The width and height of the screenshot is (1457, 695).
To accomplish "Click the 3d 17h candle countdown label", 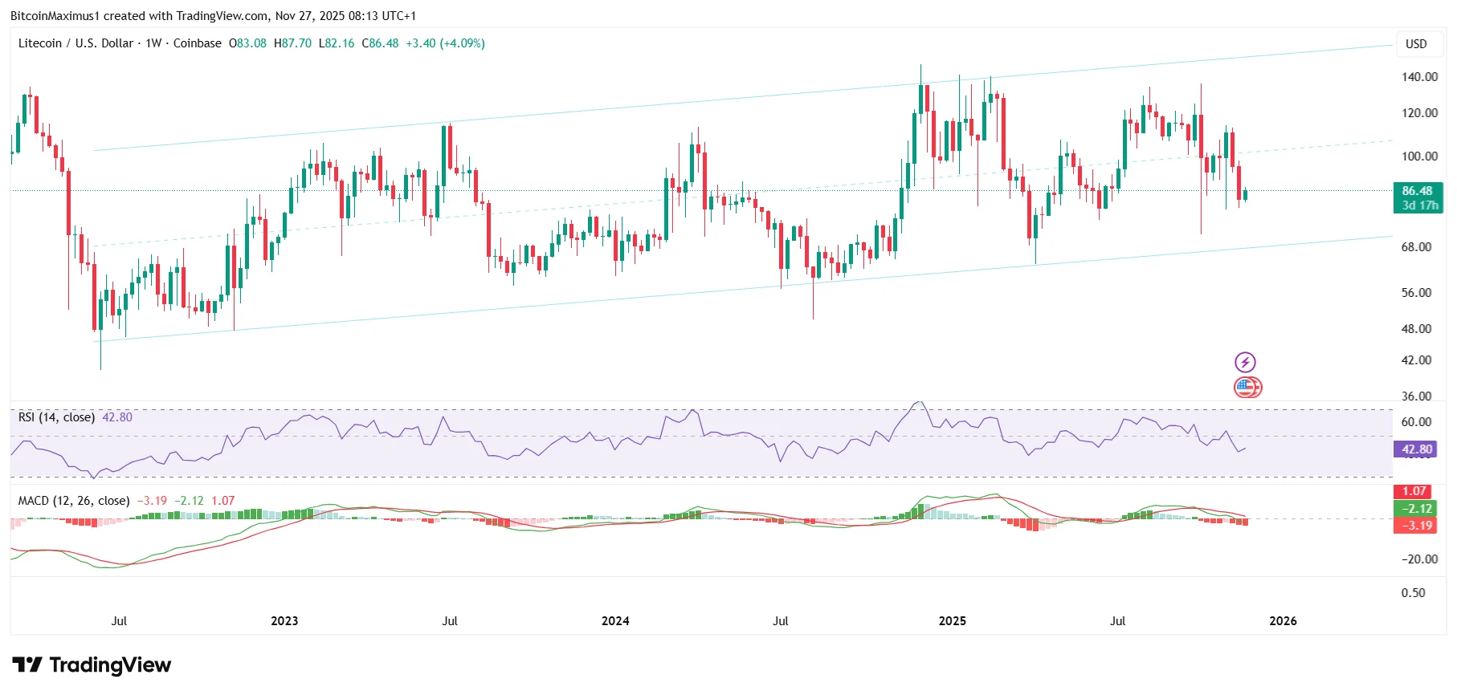I will (1418, 205).
